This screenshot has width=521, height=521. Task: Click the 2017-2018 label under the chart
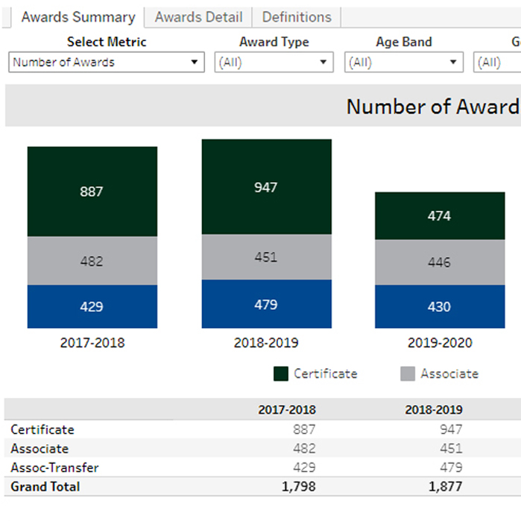pyautogui.click(x=92, y=343)
